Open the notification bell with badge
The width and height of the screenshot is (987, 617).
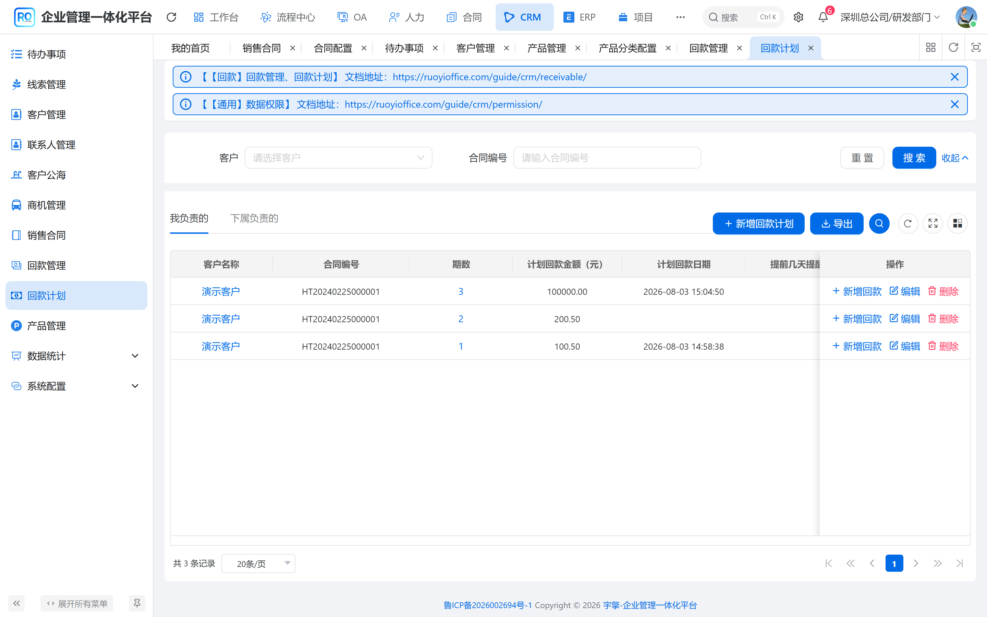[x=823, y=17]
